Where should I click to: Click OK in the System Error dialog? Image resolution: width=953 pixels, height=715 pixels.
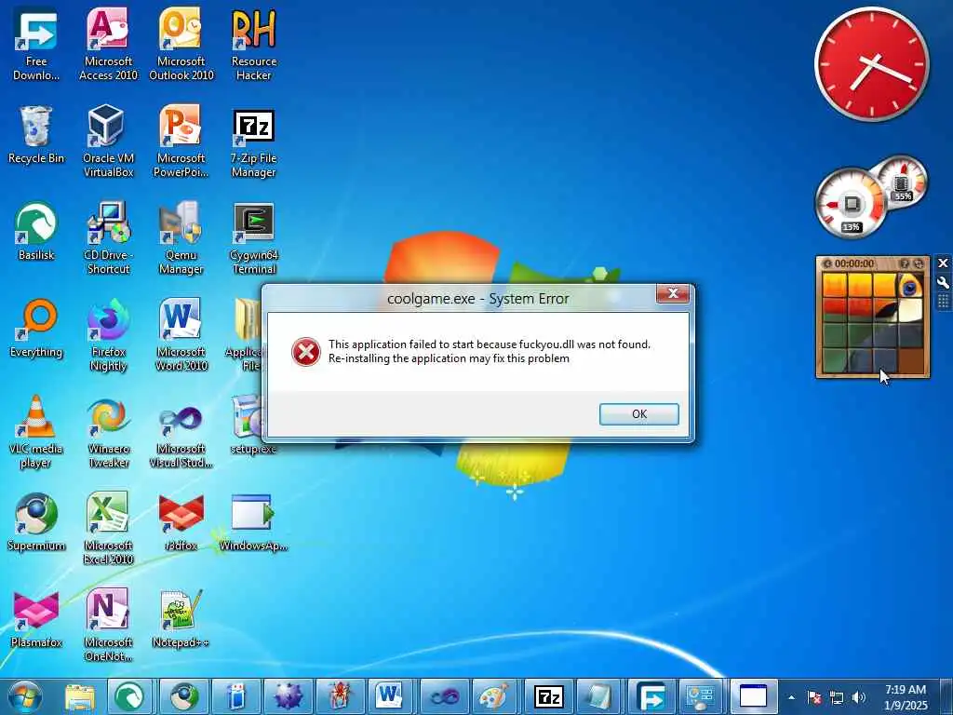pos(638,414)
